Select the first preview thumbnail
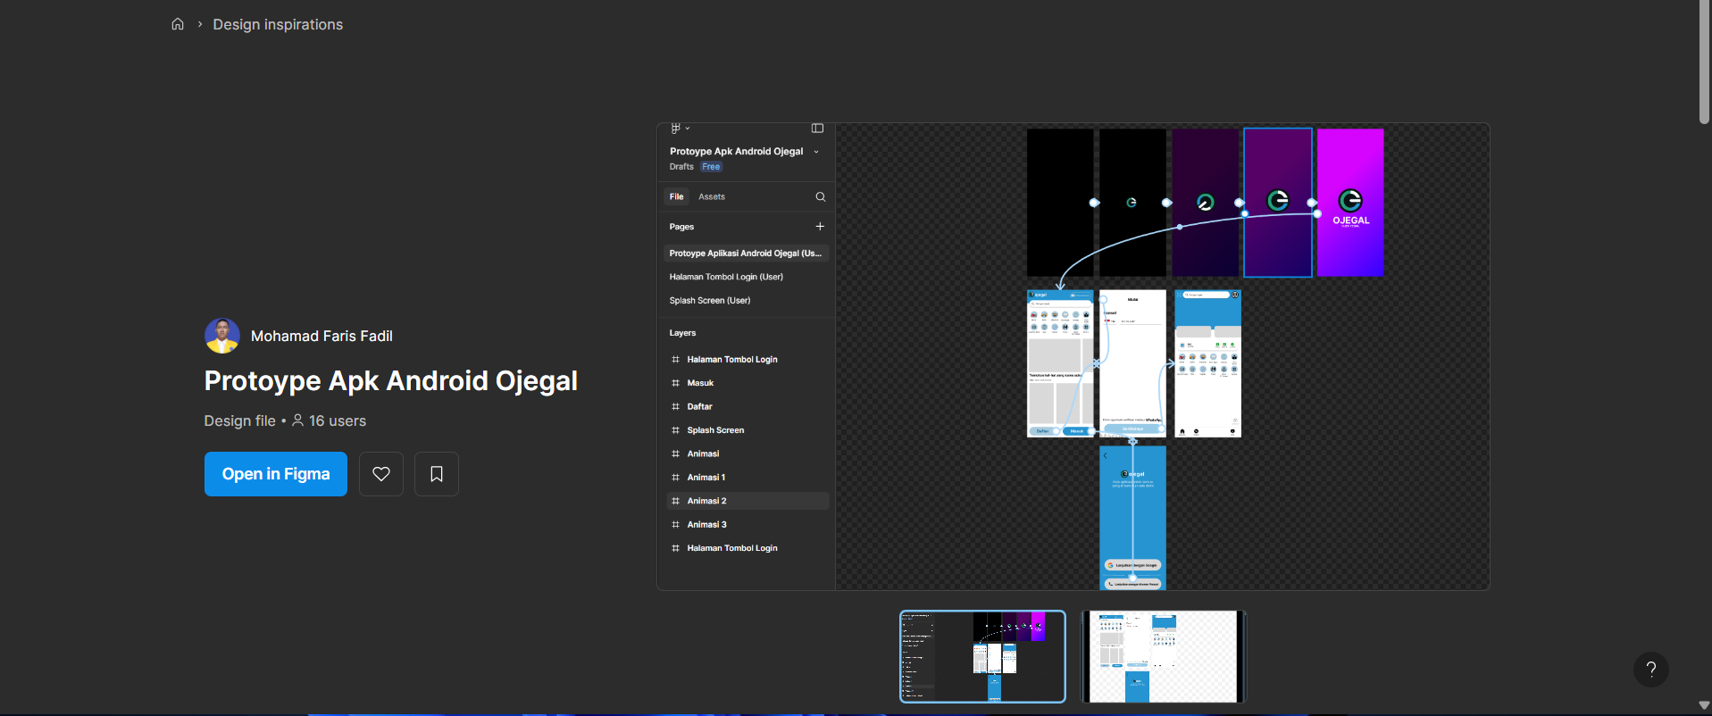 (982, 657)
